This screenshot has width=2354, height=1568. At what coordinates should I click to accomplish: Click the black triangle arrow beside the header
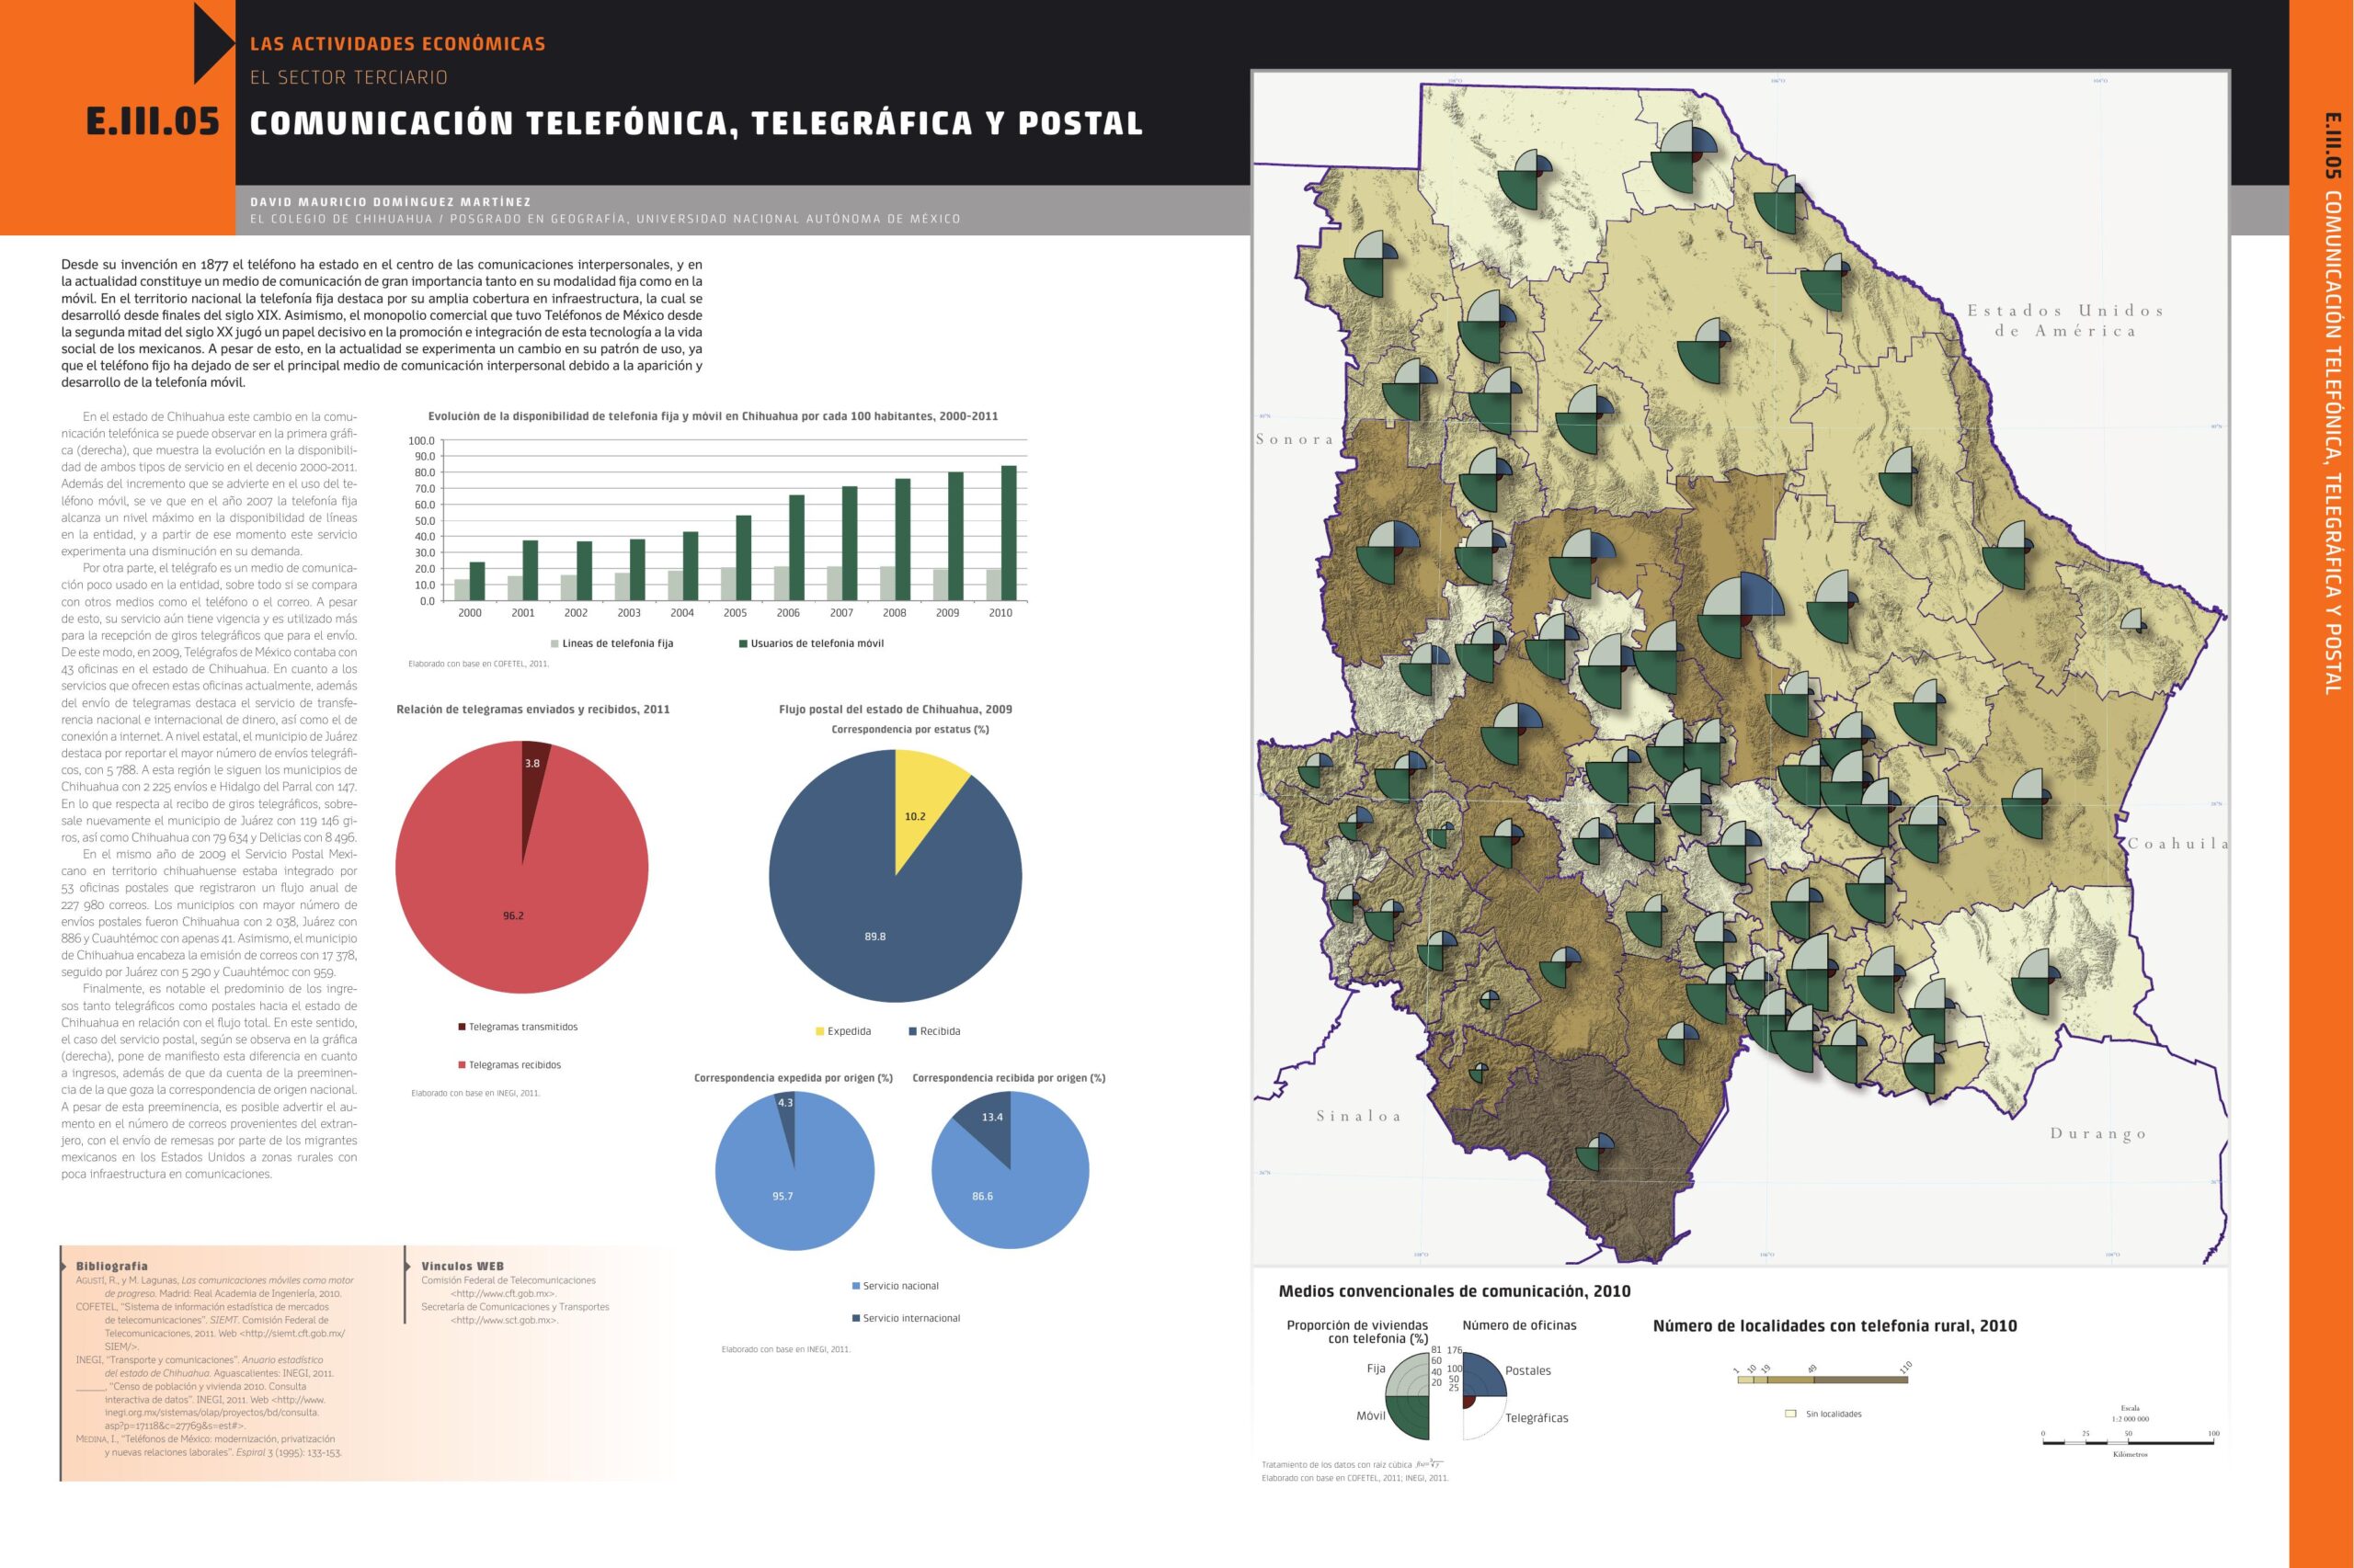[x=210, y=43]
